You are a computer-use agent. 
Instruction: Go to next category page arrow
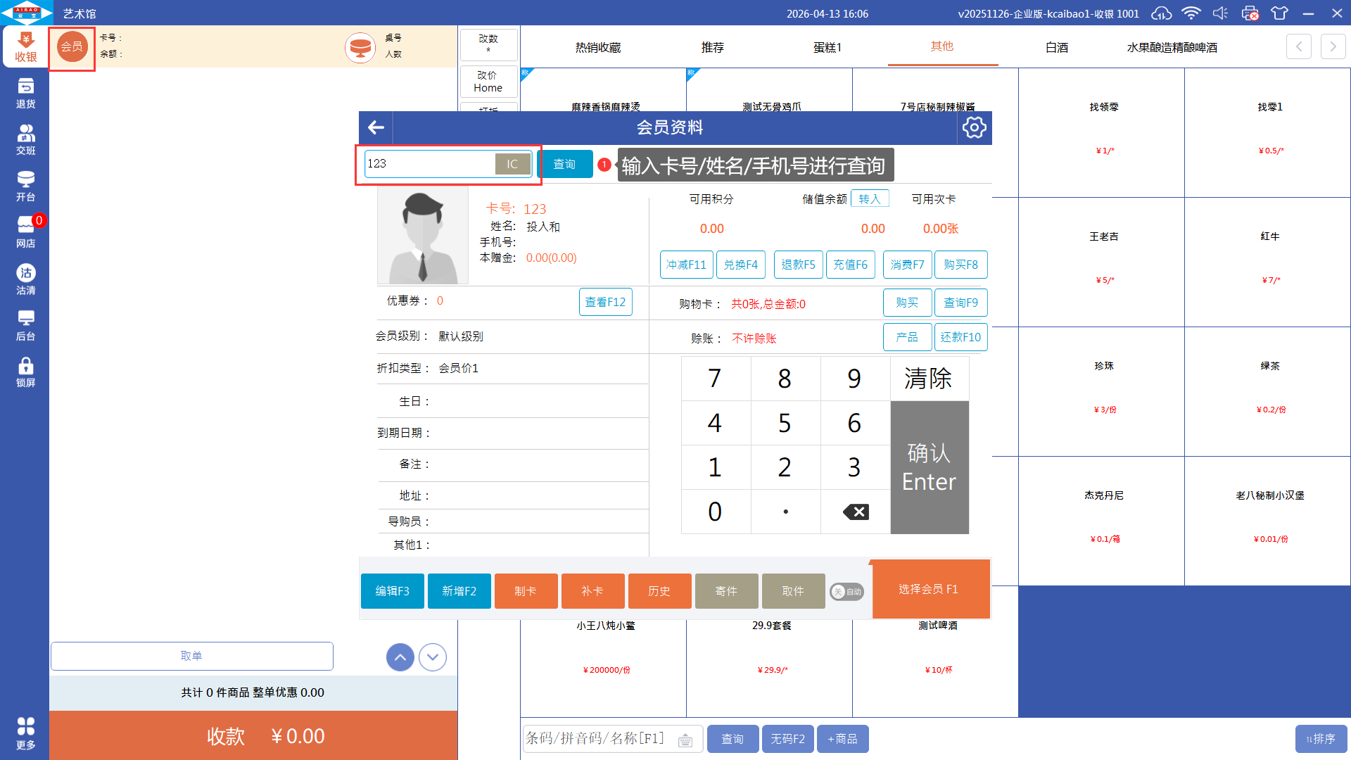click(1333, 47)
